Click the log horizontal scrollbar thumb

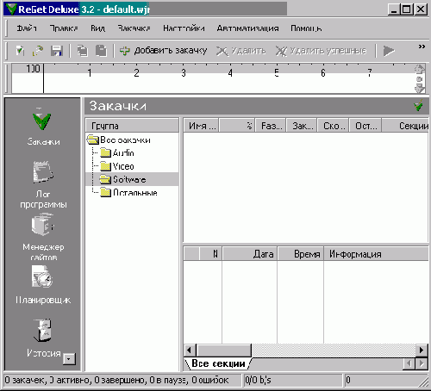(x=223, y=351)
